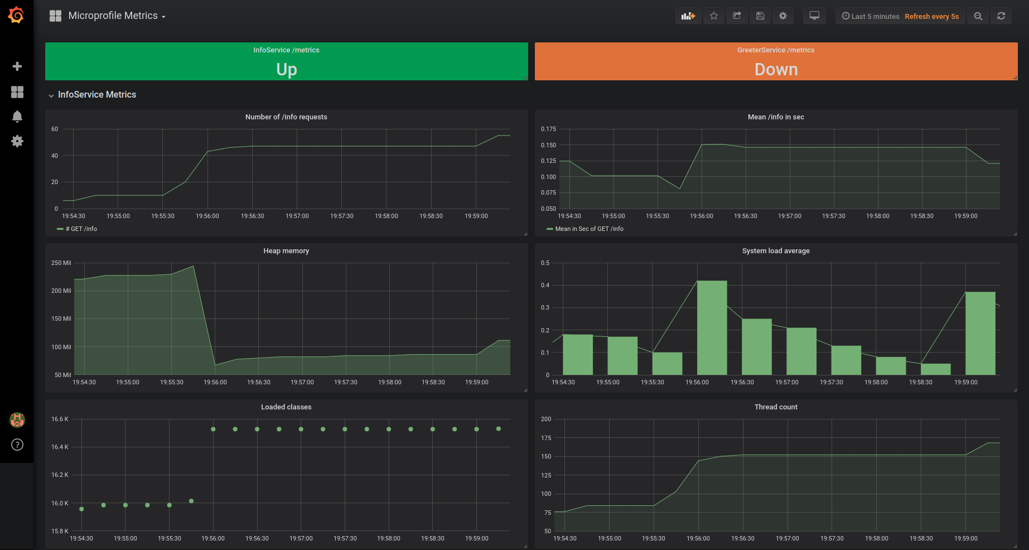The image size is (1029, 550).
Task: Refresh the dashboard now
Action: click(1001, 16)
